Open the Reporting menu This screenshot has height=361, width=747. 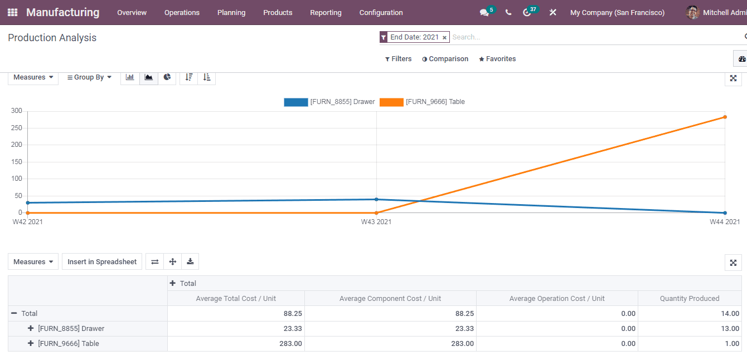point(326,12)
